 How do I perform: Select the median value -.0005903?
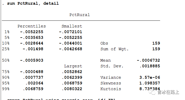coord(32,60)
